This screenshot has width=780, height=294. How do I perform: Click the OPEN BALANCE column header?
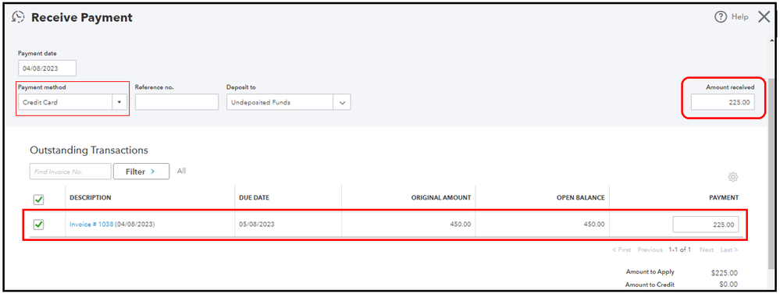(581, 197)
